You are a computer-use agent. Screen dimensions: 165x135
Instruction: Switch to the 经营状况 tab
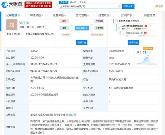pos(105,15)
